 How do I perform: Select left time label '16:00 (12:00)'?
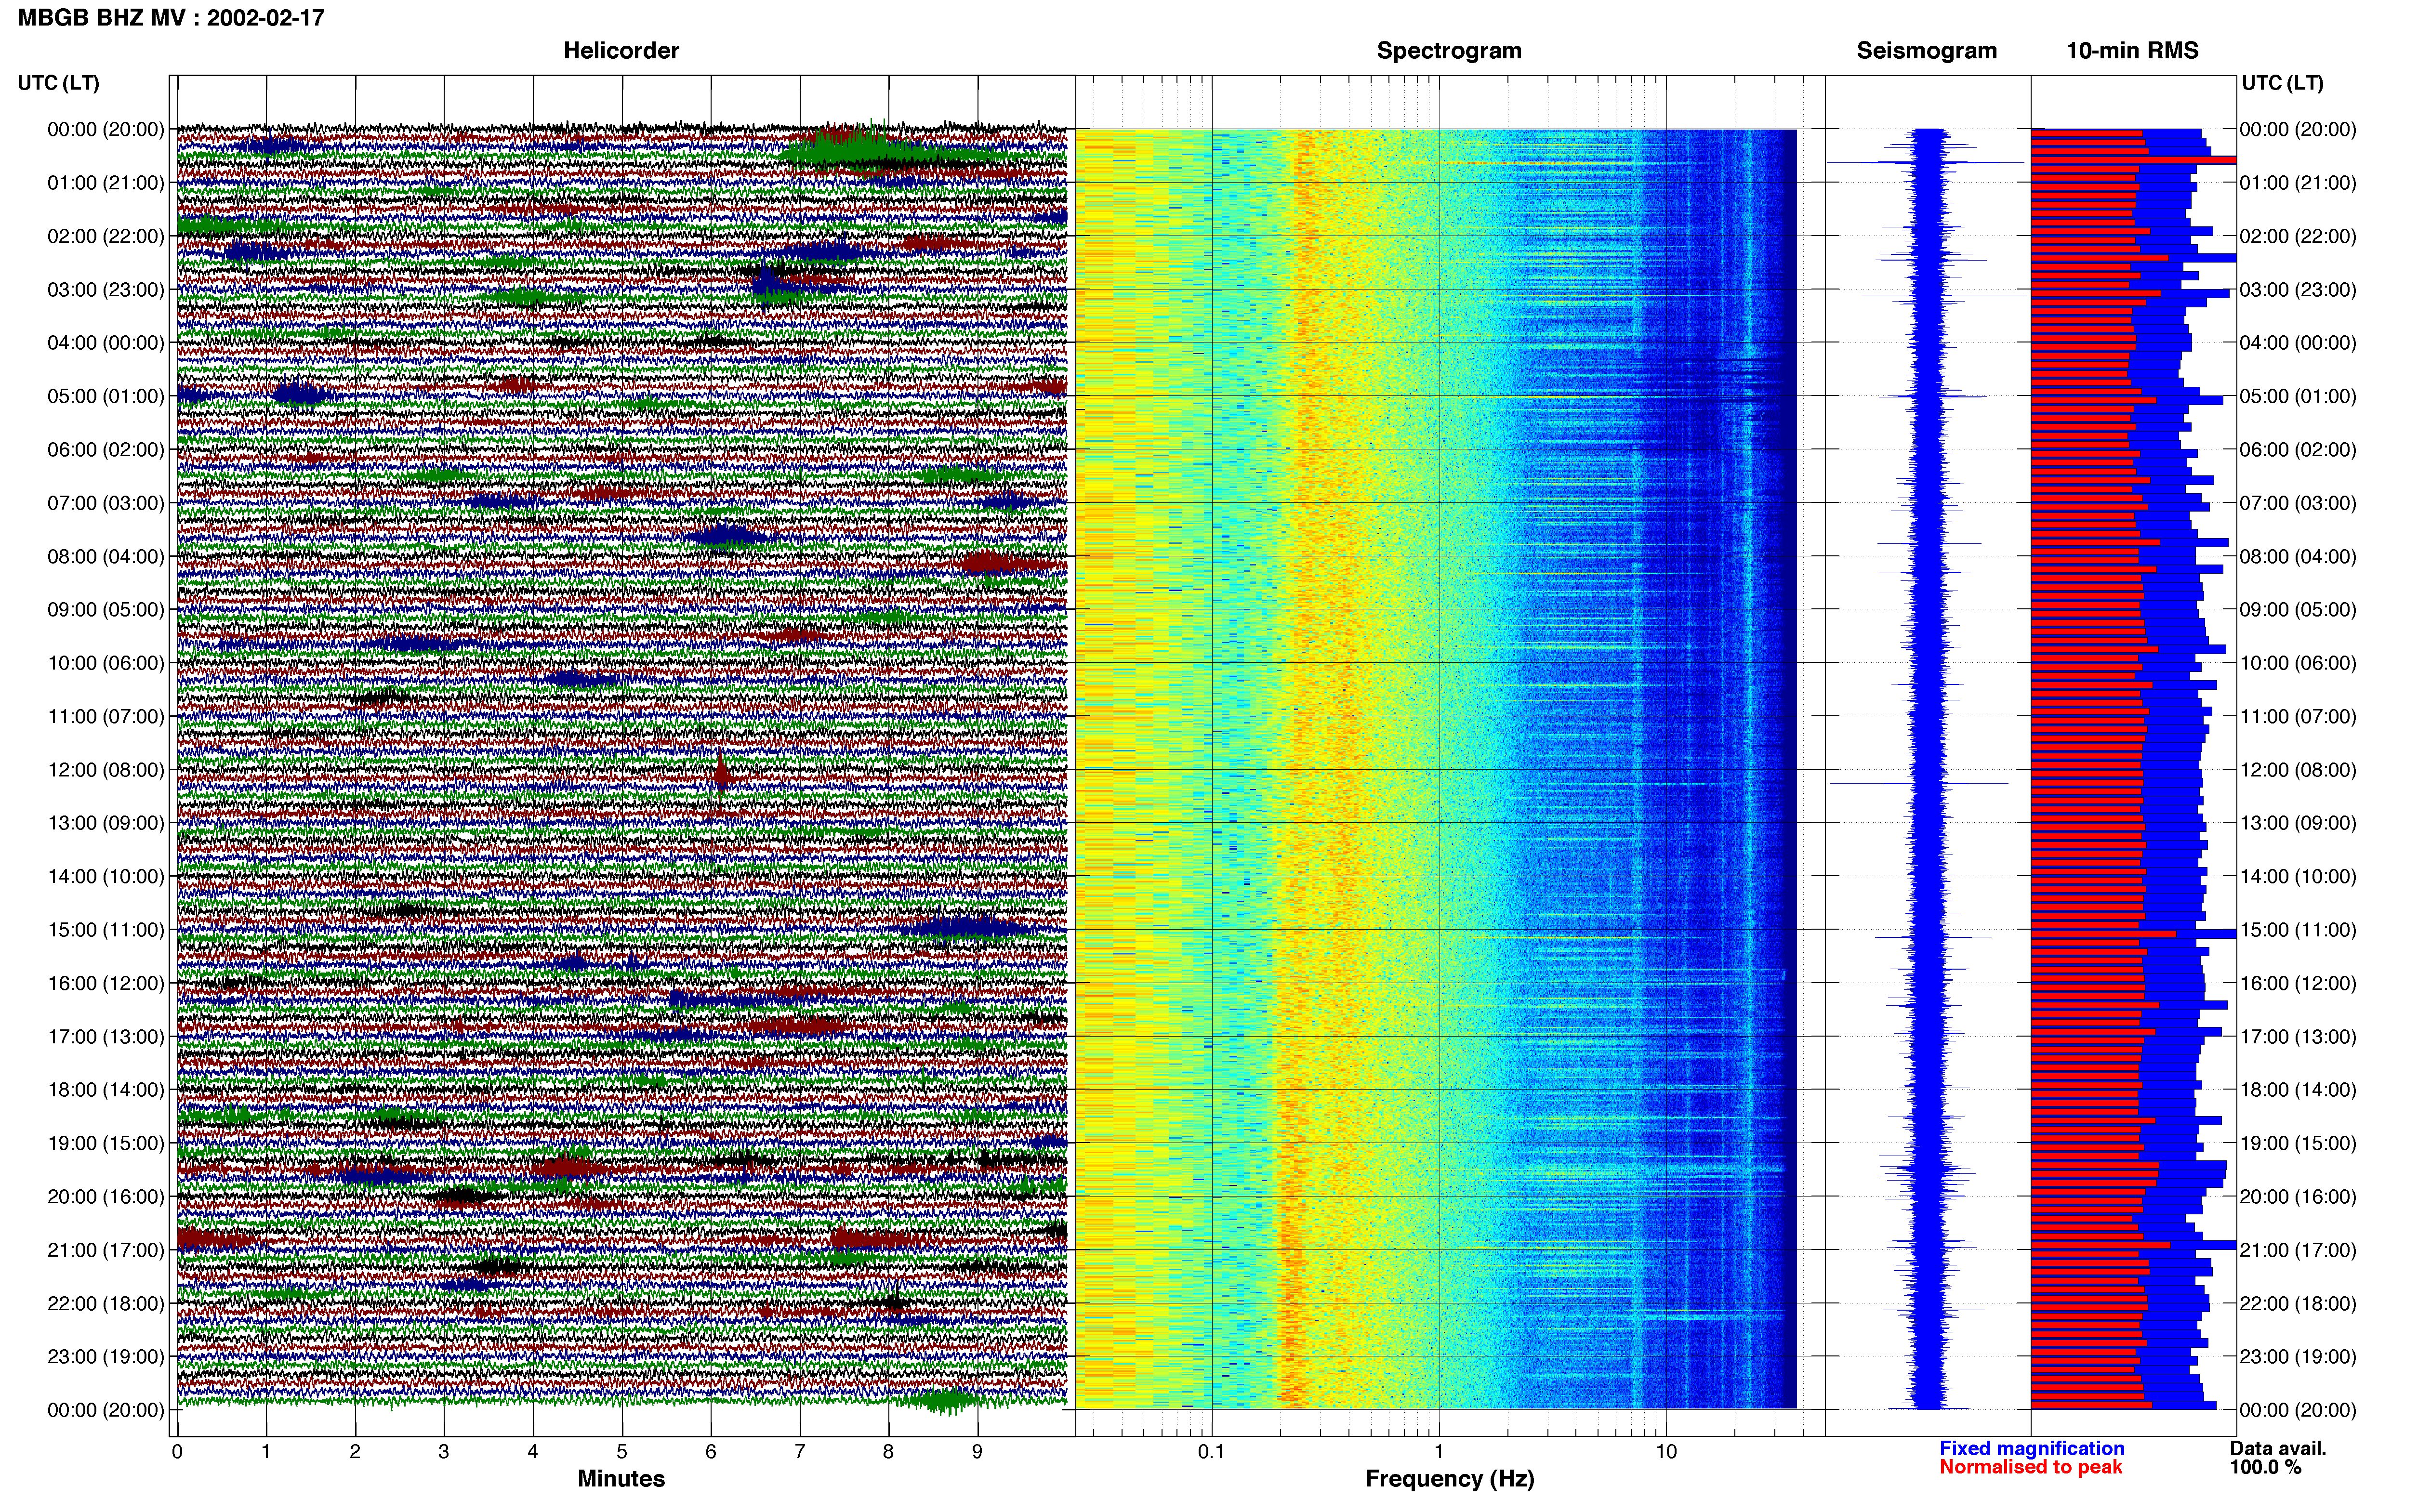coord(106,983)
